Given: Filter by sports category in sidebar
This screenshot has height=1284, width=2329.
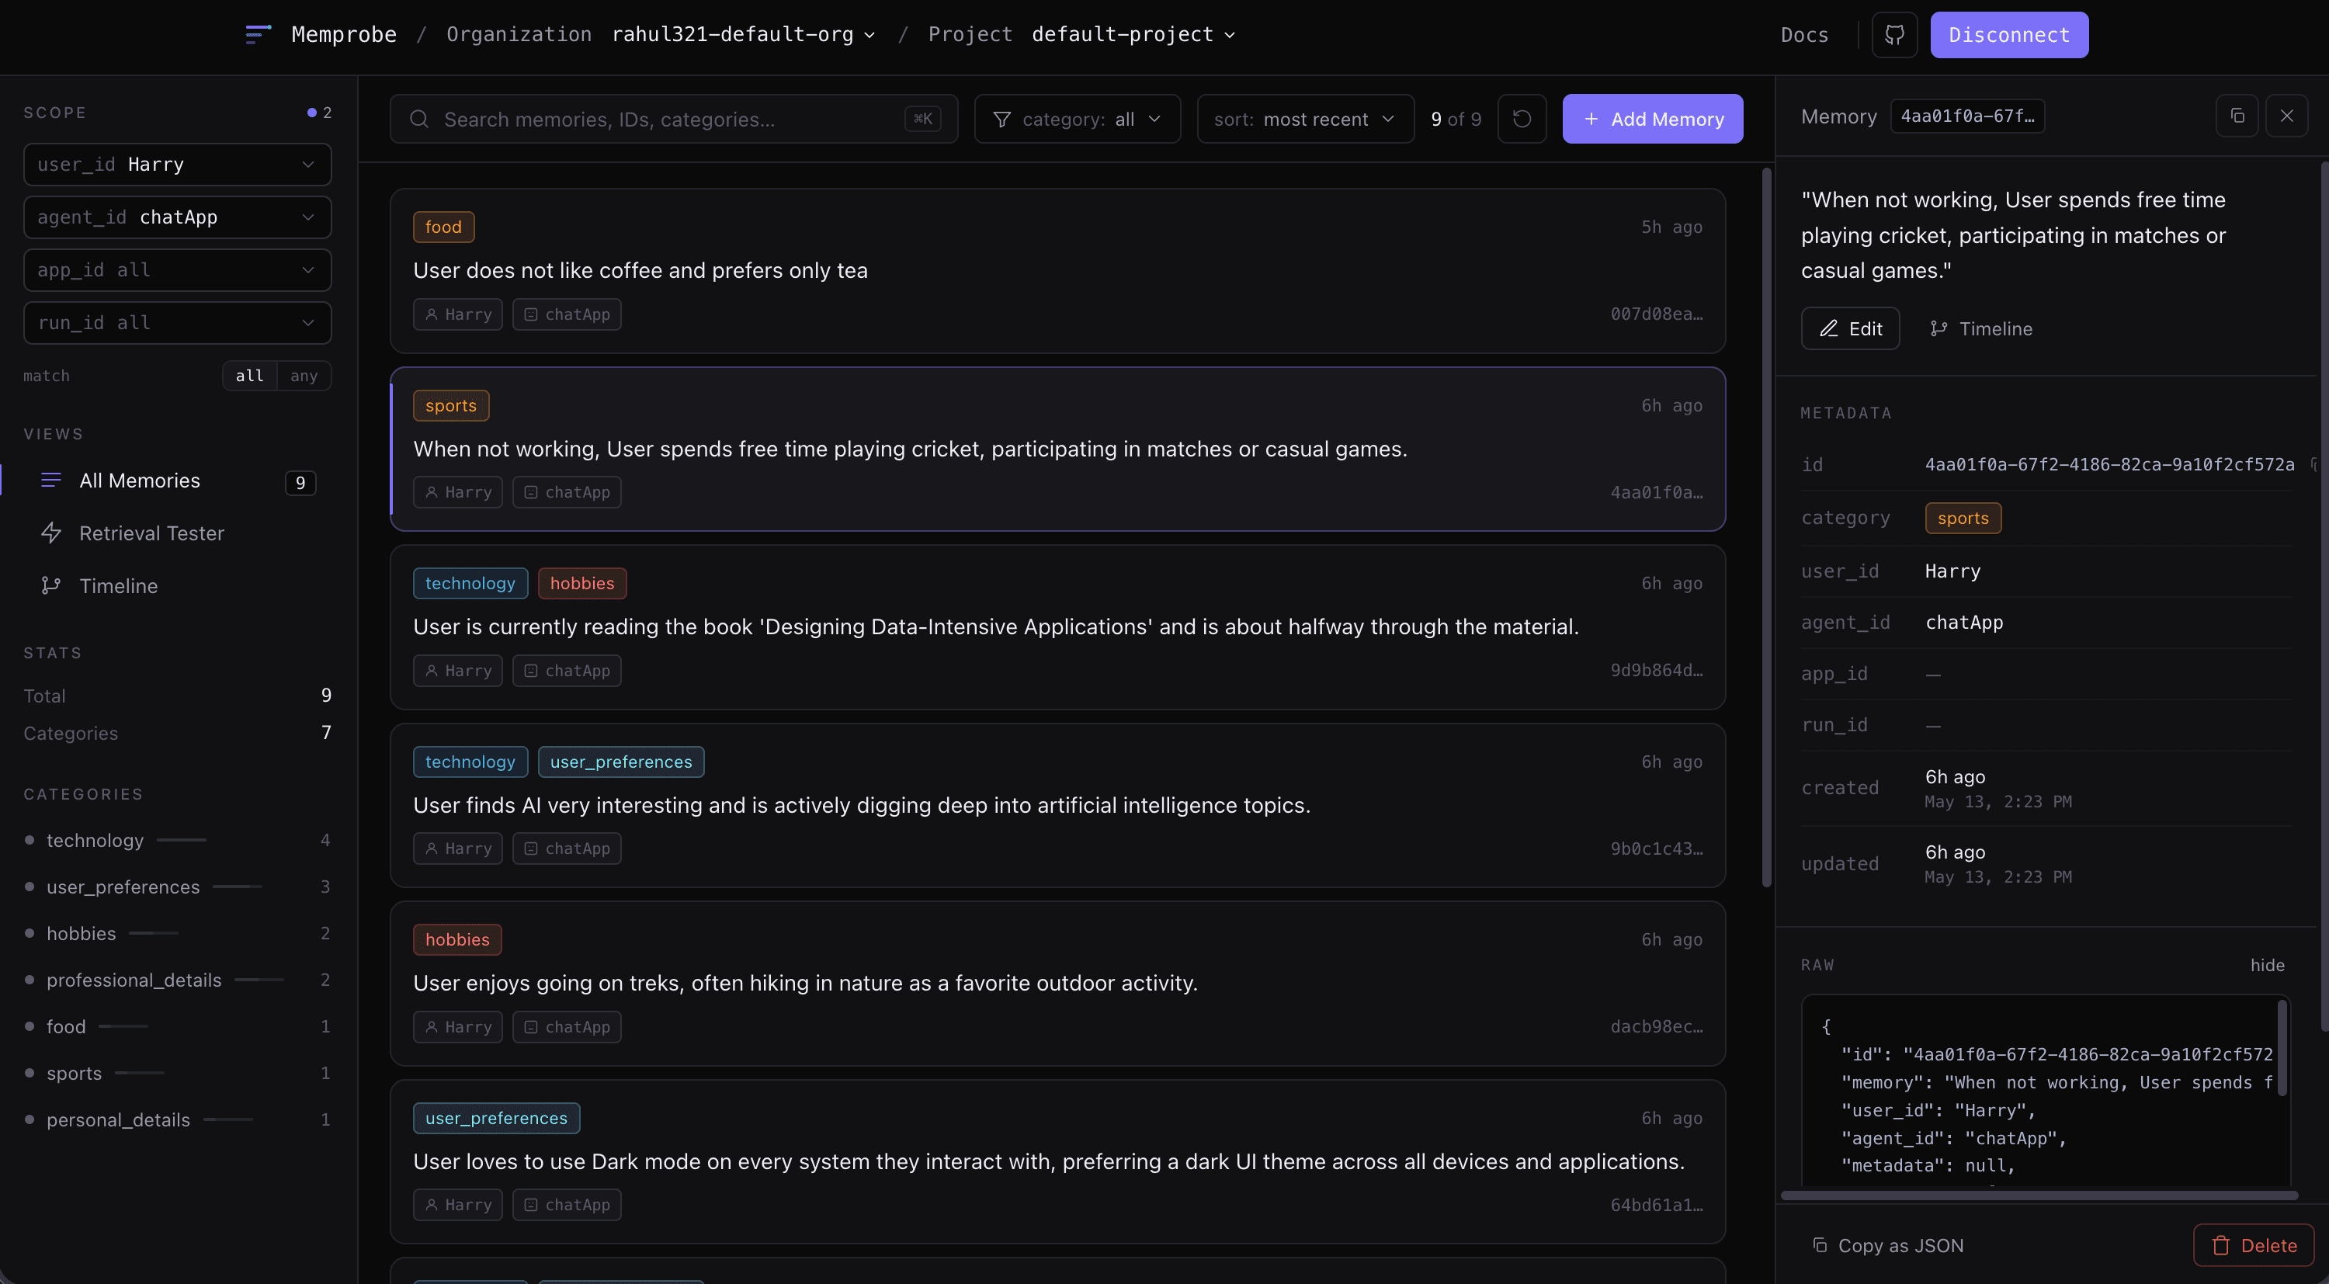Looking at the screenshot, I should pyautogui.click(x=177, y=1074).
